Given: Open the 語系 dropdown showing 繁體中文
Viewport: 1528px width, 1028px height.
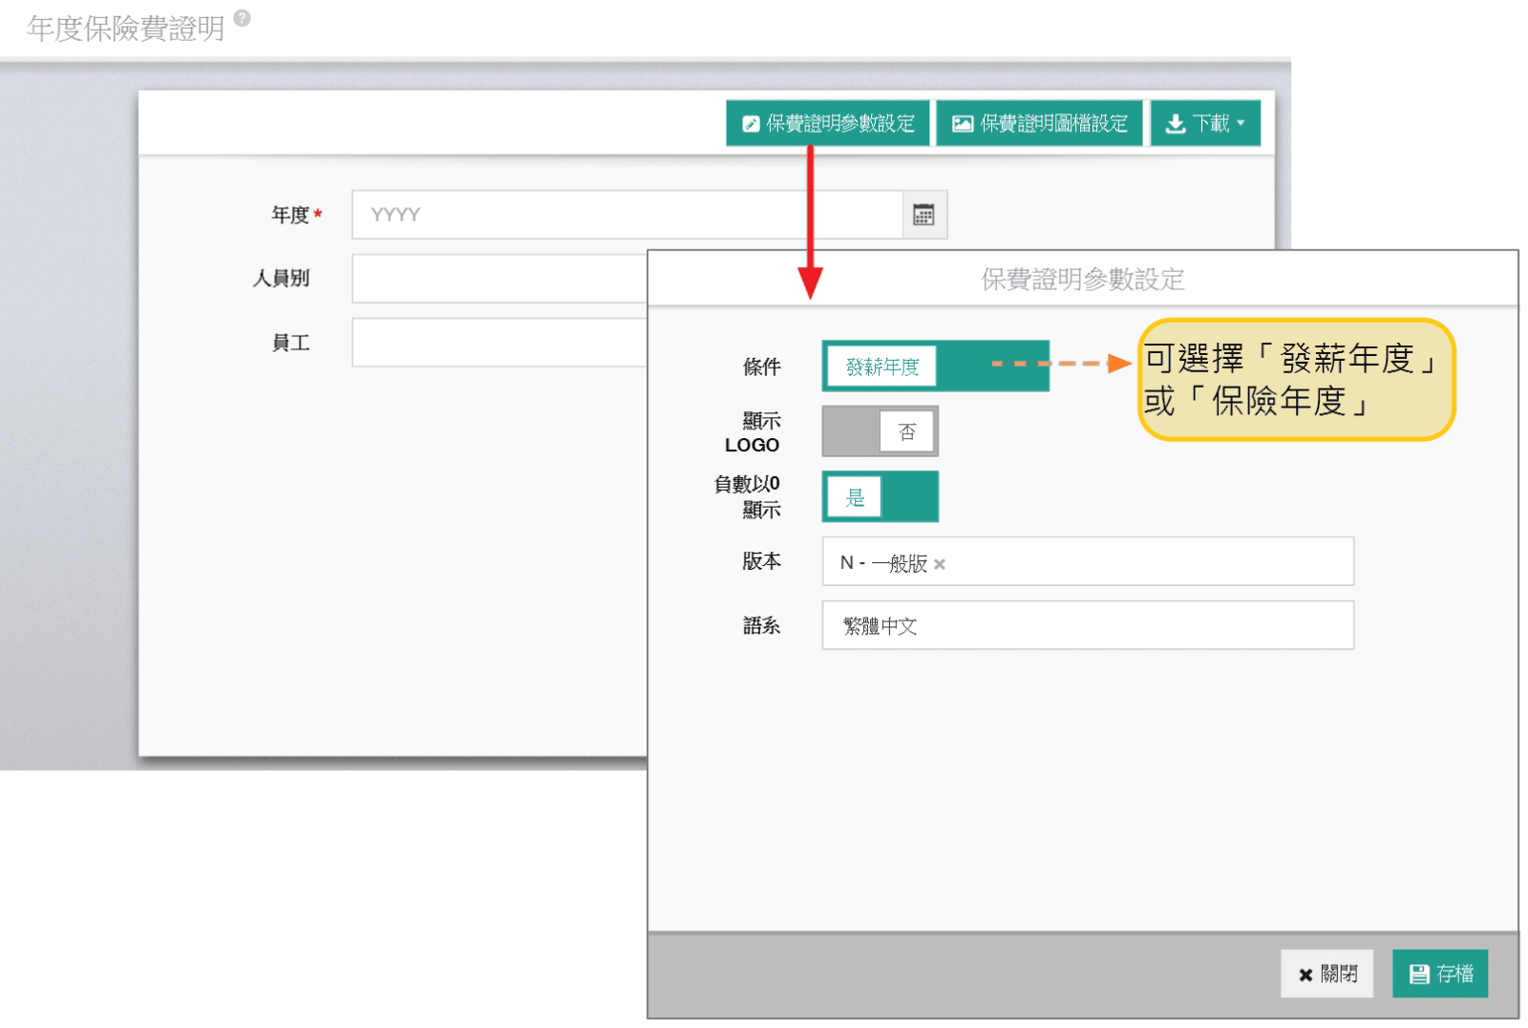Looking at the screenshot, I should tap(1087, 626).
